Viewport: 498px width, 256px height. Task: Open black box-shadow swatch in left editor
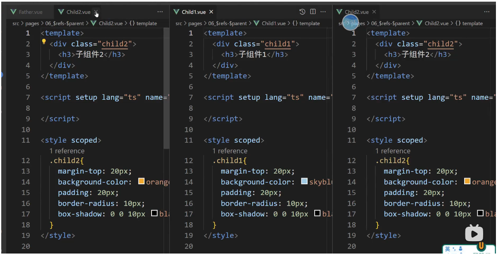154,214
